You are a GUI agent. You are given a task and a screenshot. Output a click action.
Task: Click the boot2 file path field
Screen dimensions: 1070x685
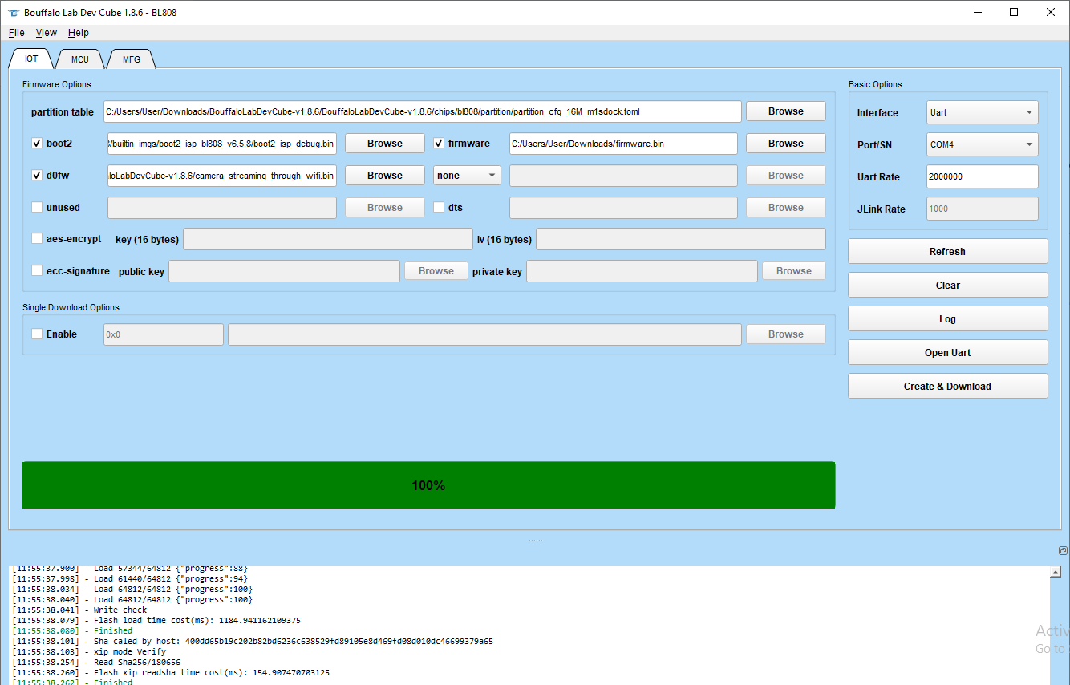point(222,144)
